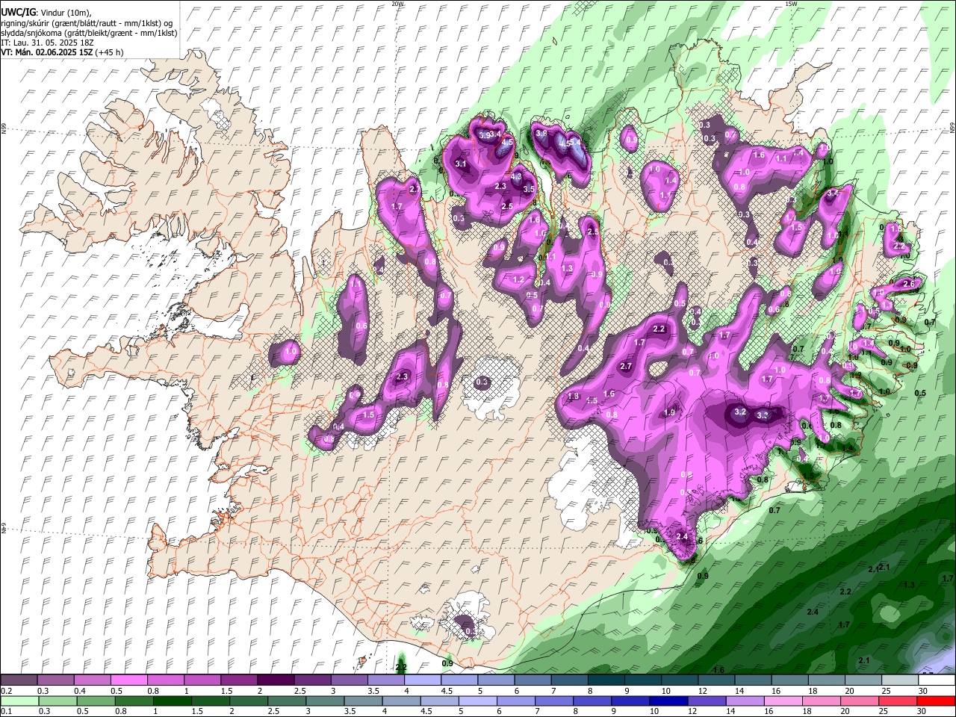This screenshot has width=956, height=717.
Task: Pick the 4 light lavender swatch, upper legend
Action: pos(423,680)
